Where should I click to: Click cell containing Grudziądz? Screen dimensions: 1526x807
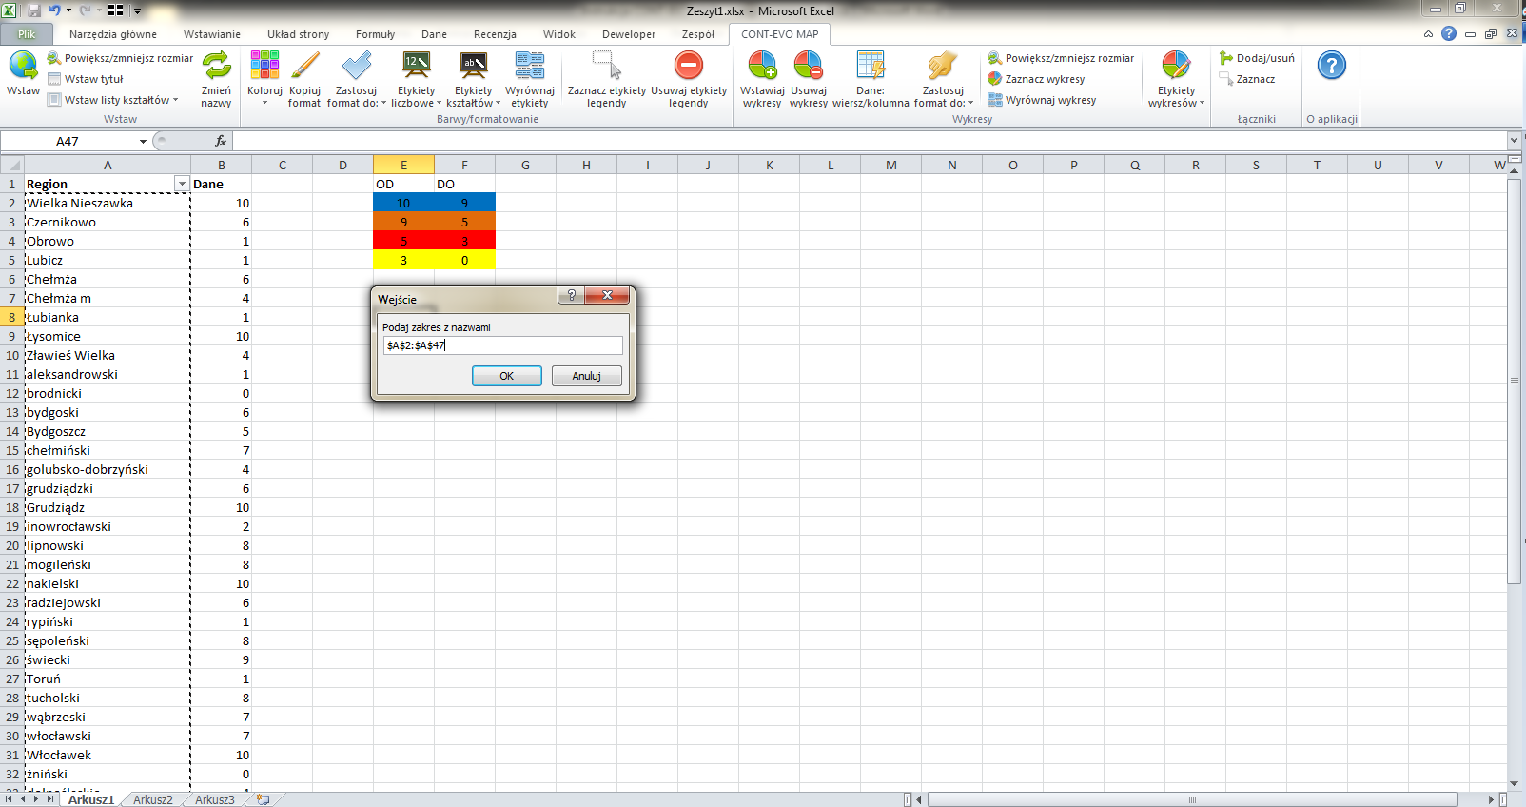click(x=108, y=507)
